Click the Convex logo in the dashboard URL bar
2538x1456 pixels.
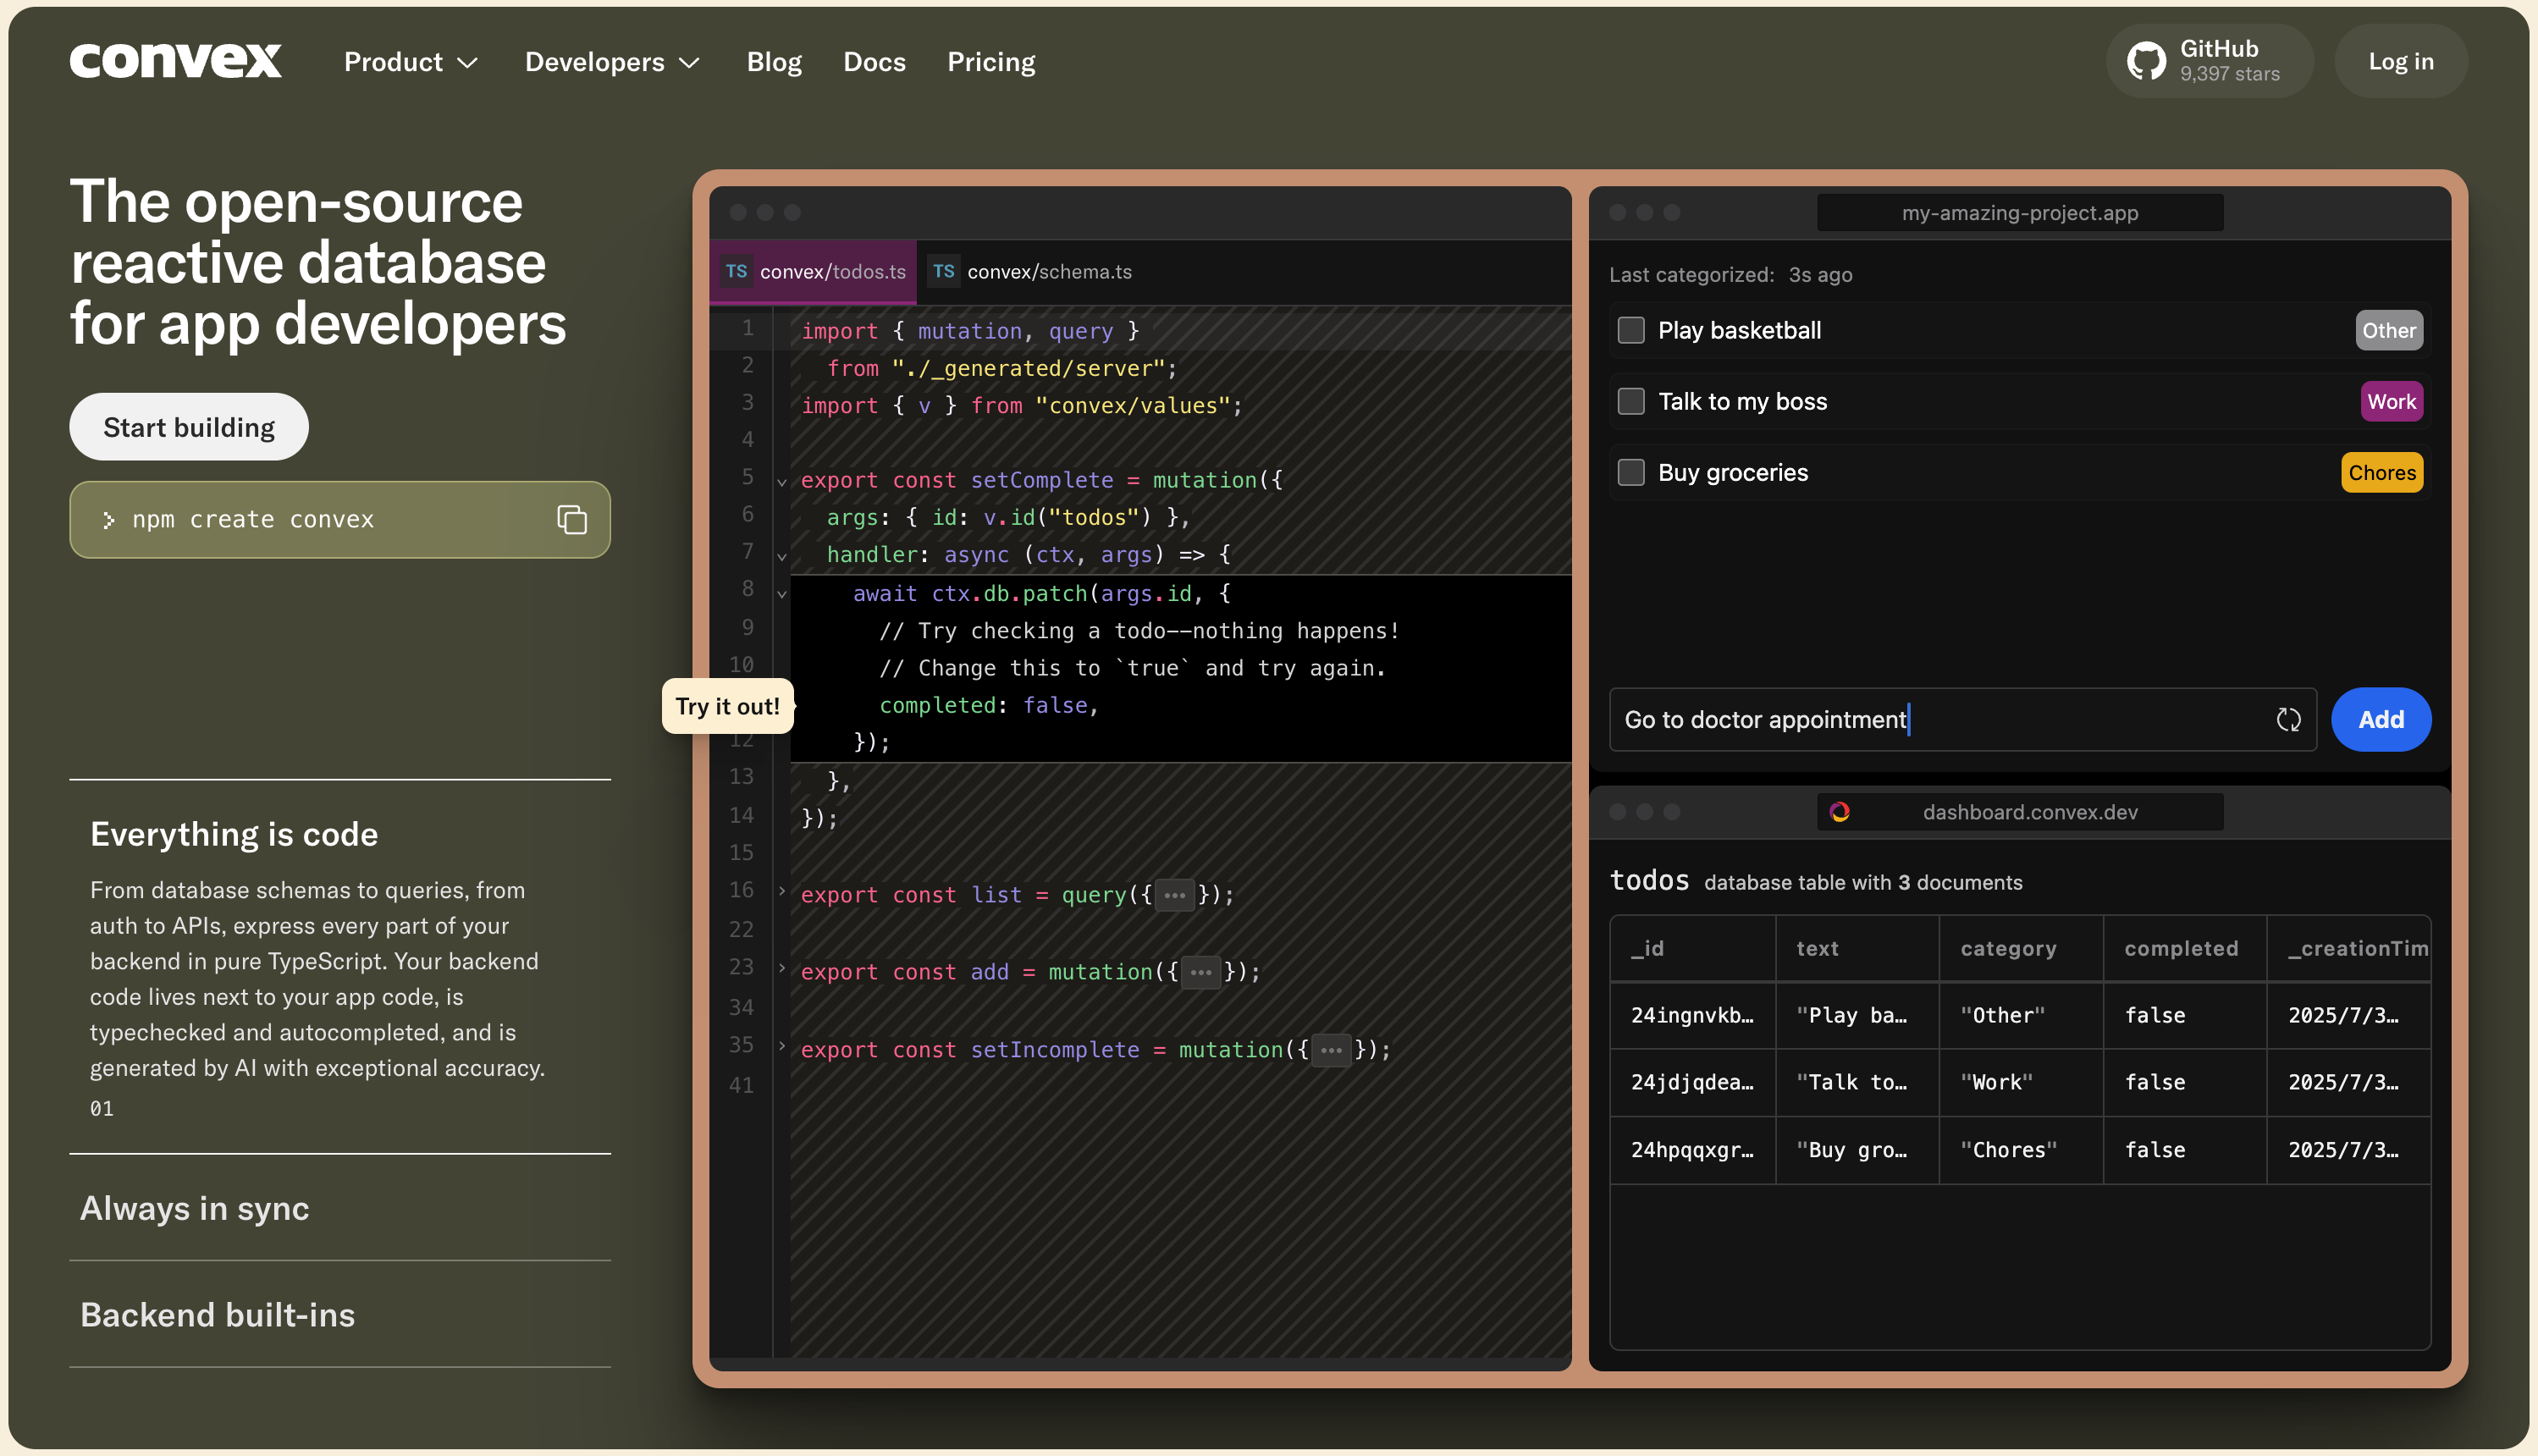tap(1839, 812)
